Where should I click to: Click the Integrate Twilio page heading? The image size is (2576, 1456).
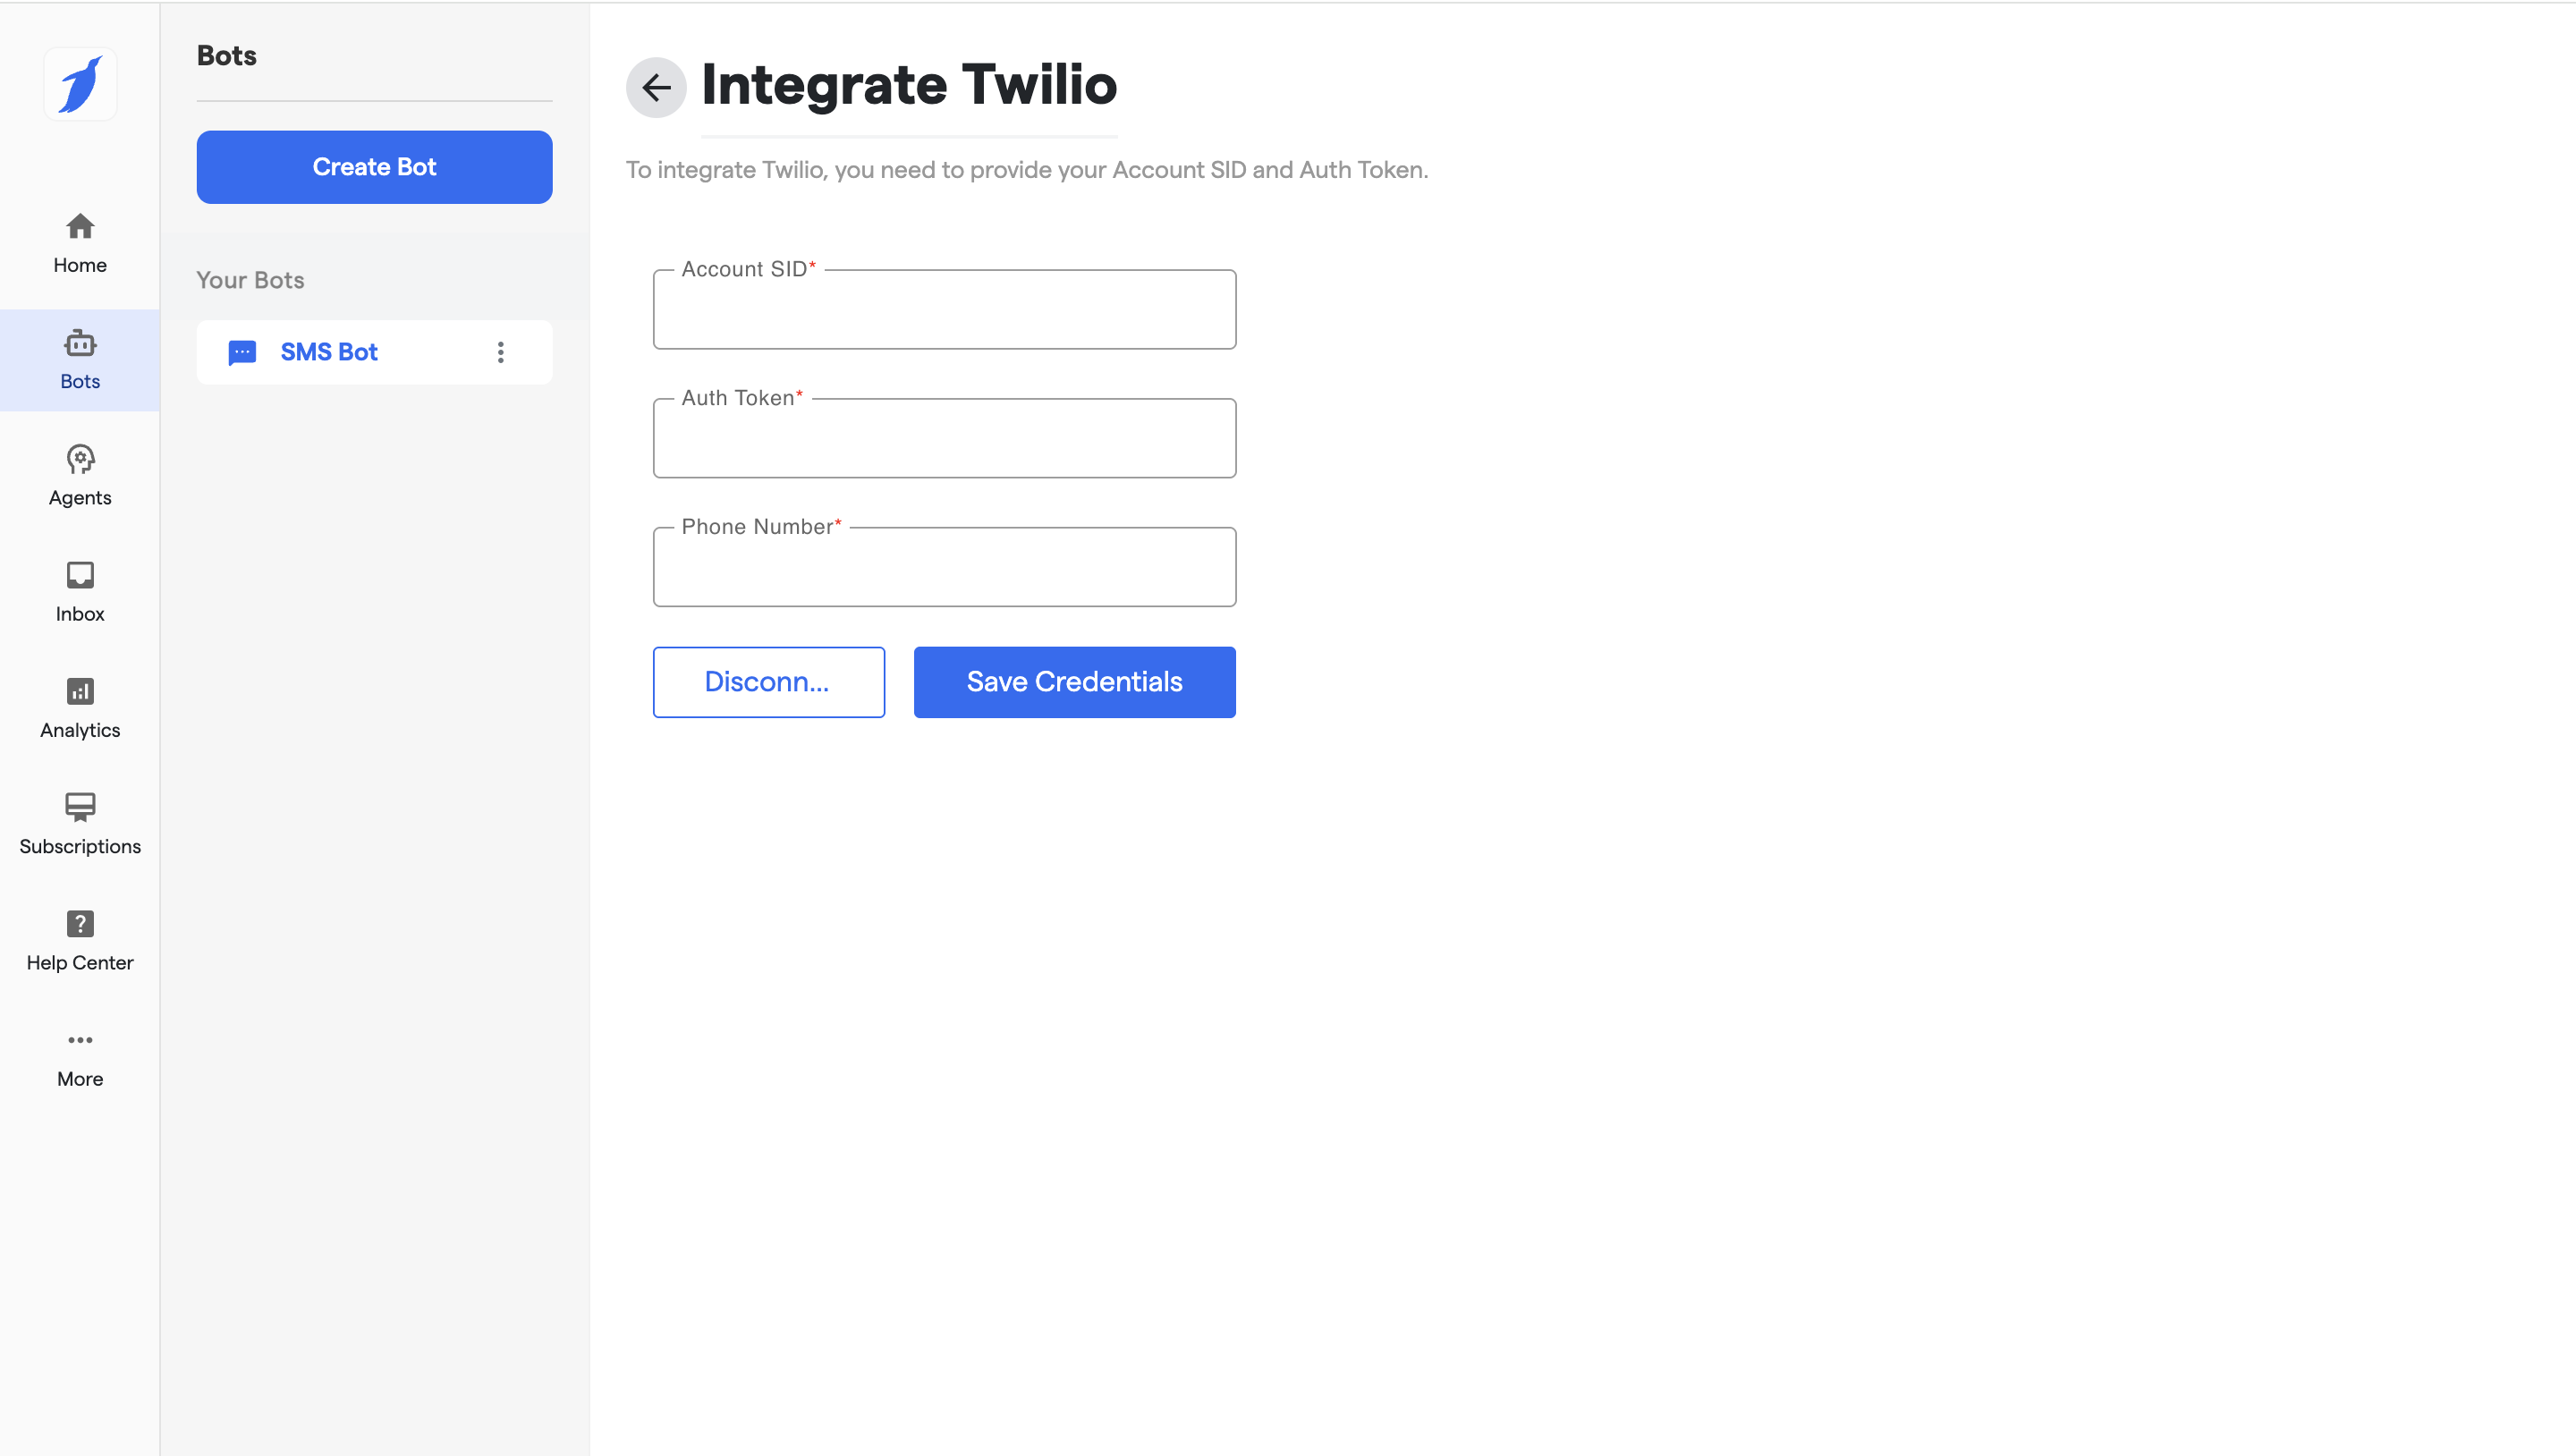(908, 85)
